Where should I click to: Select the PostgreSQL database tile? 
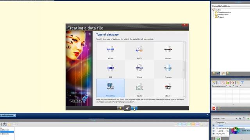[111, 88]
